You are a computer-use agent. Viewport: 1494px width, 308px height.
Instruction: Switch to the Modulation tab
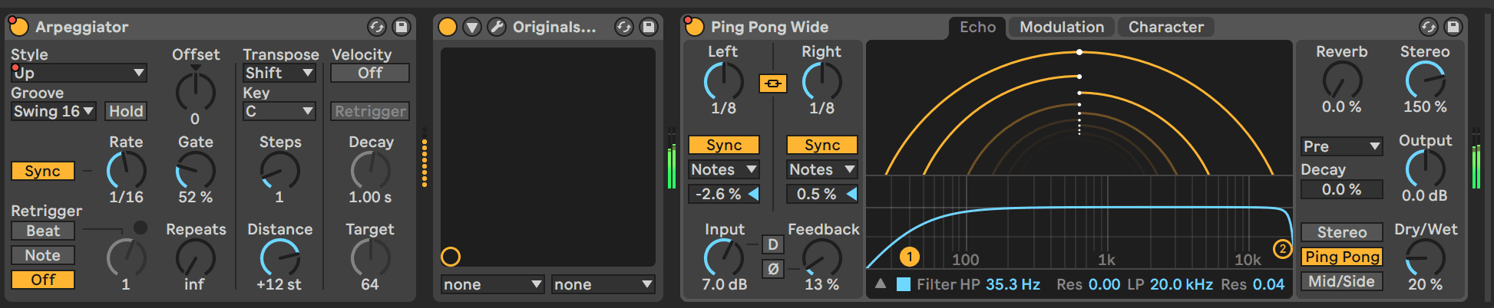(1062, 27)
